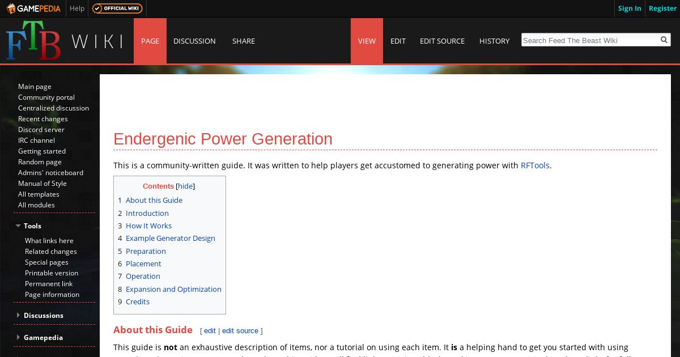
Task: Open Manual of Style link
Action: click(42, 183)
